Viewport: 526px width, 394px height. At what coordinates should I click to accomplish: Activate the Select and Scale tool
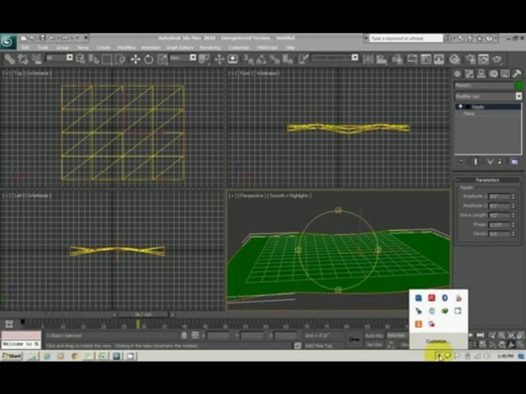click(x=162, y=59)
